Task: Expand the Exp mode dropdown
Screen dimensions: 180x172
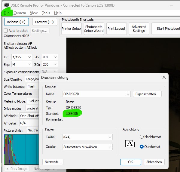Action: click(22, 64)
